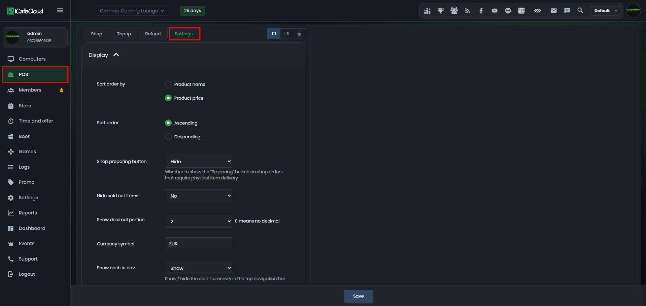The image size is (646, 306).
Task: Switch to the Refund tab
Action: (153, 34)
